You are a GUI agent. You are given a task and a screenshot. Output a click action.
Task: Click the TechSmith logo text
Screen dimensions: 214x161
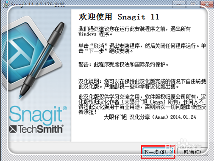36,129
